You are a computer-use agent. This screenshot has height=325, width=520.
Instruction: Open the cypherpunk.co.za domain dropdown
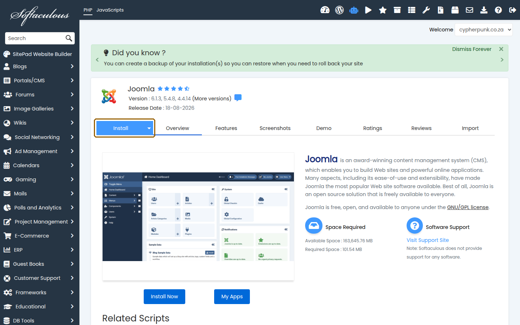coord(484,30)
